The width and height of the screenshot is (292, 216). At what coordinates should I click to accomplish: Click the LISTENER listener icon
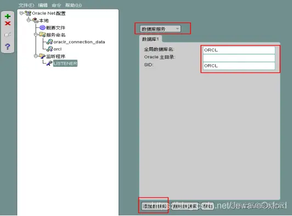click(x=49, y=63)
